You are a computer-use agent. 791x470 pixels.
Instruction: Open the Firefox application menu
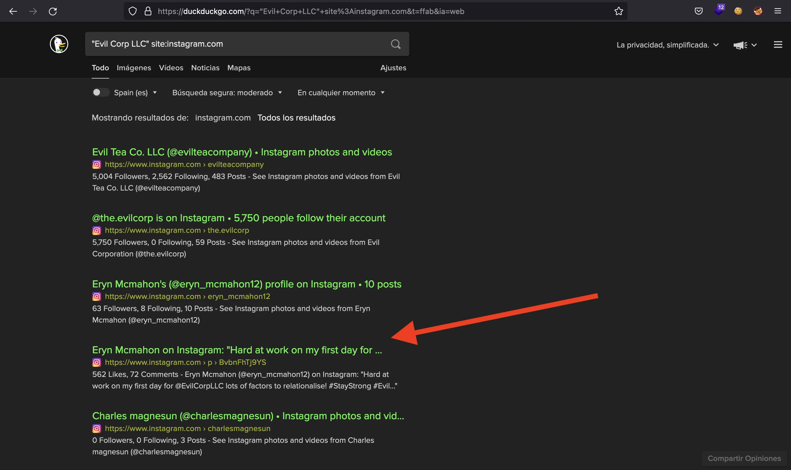tap(778, 12)
